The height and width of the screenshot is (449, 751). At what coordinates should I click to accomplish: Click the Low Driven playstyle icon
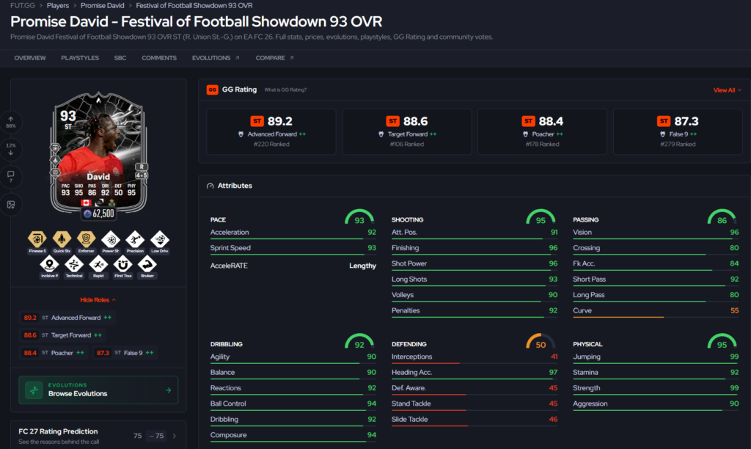tap(159, 241)
